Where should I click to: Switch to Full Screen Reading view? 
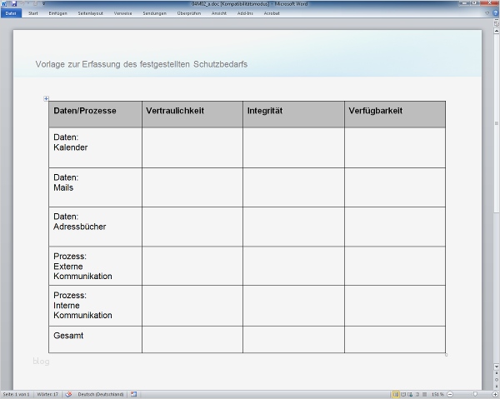tap(403, 395)
